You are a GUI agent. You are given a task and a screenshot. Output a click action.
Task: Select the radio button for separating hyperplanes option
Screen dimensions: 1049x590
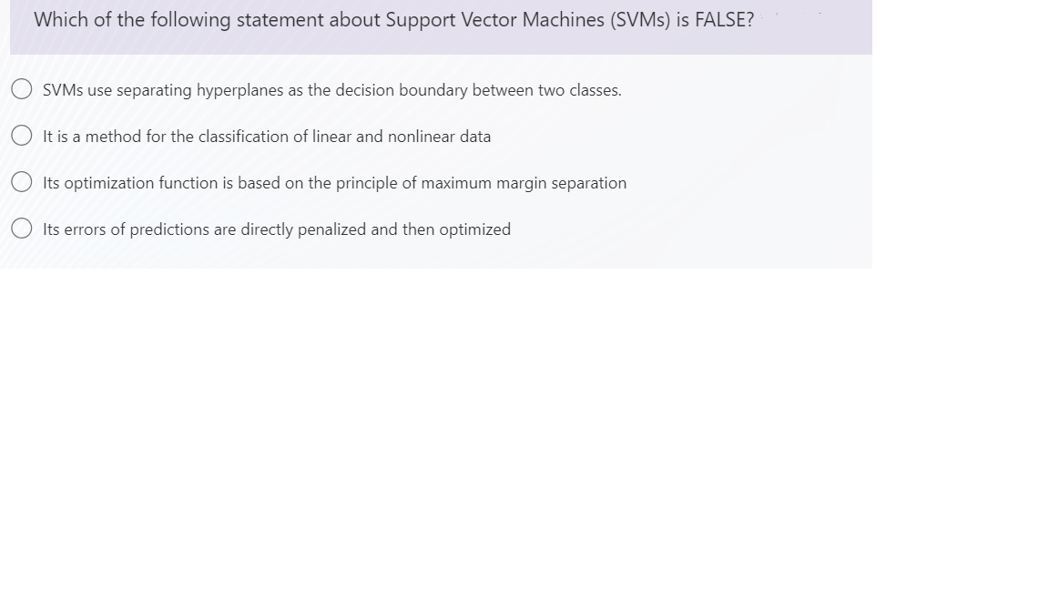[22, 89]
